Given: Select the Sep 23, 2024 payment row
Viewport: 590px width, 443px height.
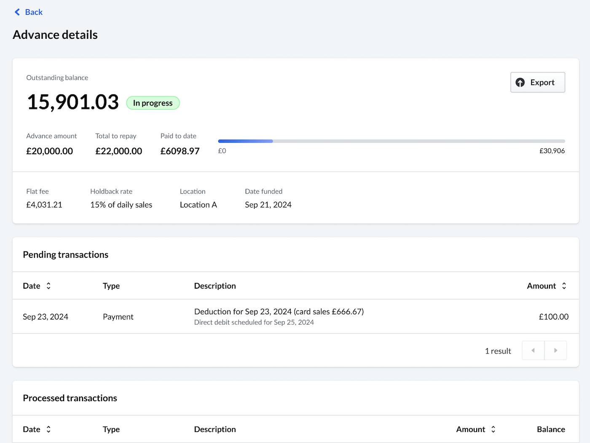Looking at the screenshot, I should [x=295, y=316].
